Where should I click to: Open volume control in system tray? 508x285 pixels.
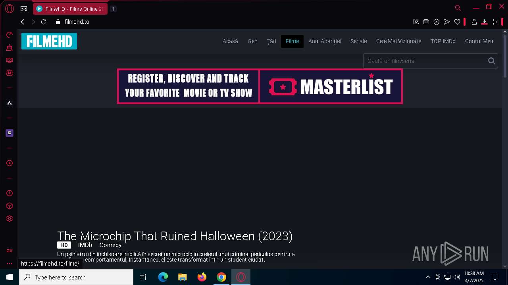(x=457, y=277)
